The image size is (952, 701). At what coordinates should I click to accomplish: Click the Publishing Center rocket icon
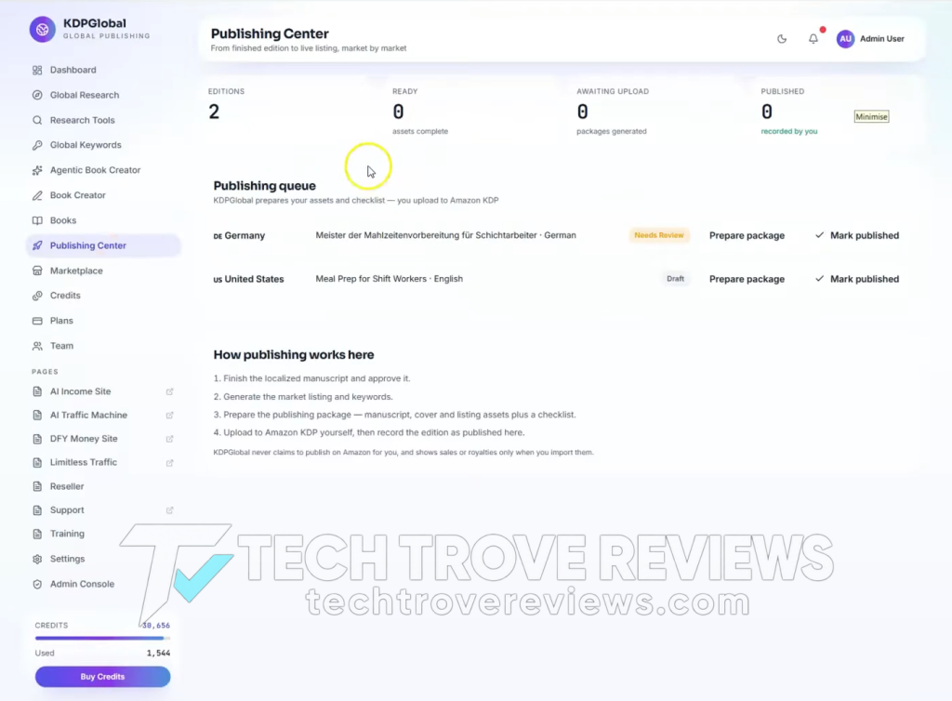[37, 245]
